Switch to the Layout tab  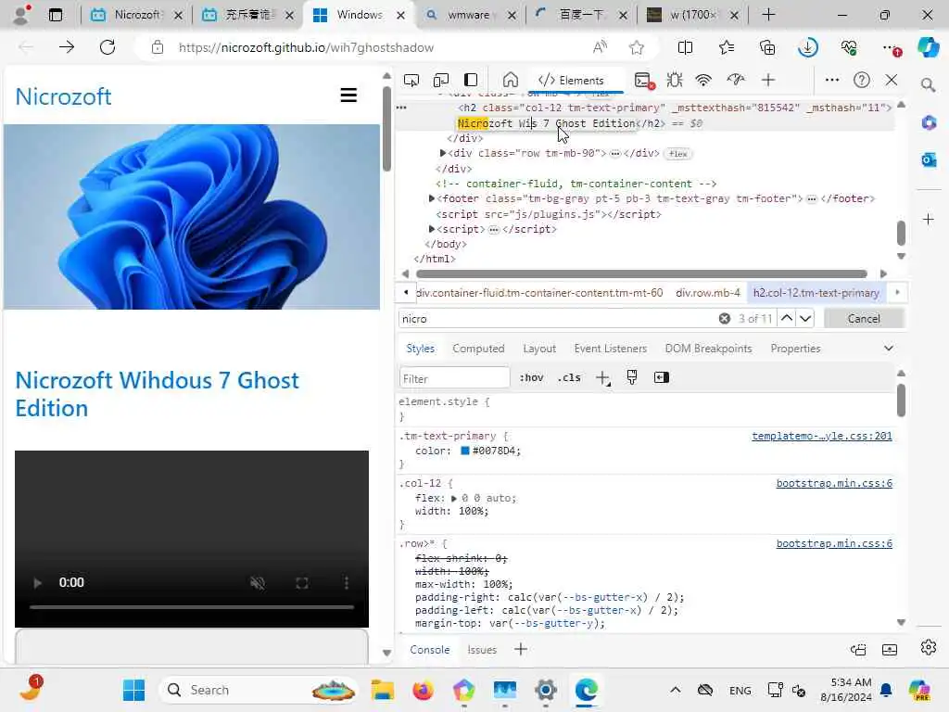coord(539,349)
